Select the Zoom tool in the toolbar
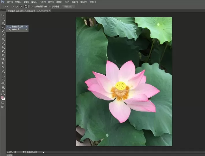 (3, 91)
